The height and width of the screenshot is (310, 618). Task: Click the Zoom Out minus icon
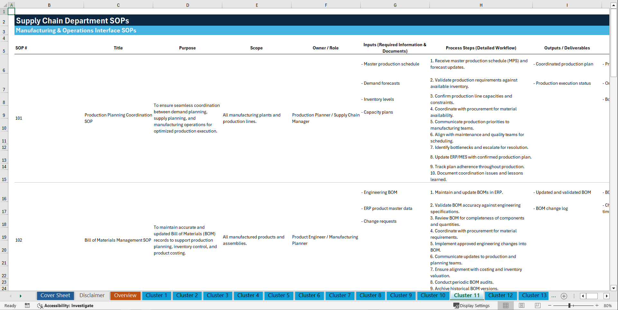550,306
